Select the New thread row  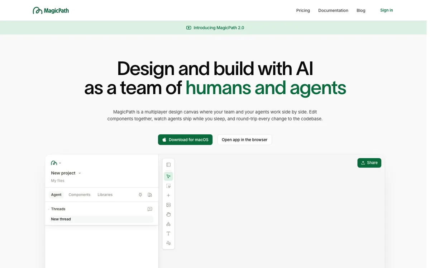pos(101,219)
